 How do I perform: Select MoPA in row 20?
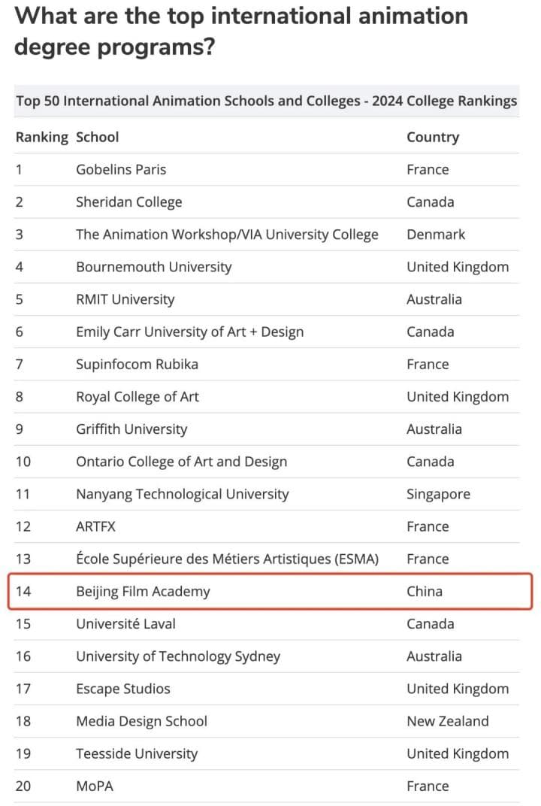point(95,786)
